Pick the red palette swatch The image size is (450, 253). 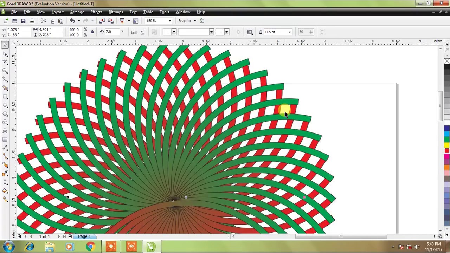(x=447, y=151)
